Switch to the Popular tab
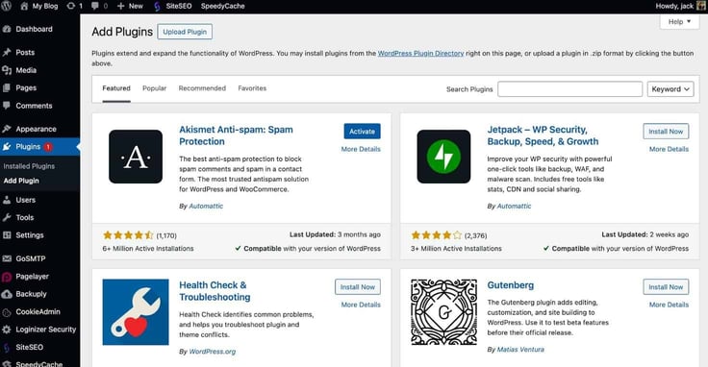 (x=155, y=88)
